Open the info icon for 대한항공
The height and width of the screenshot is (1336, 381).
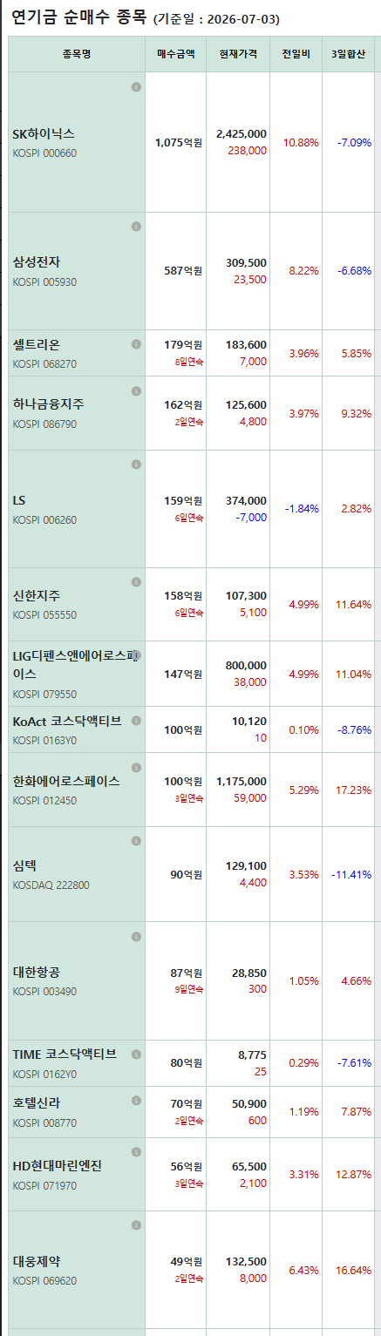pyautogui.click(x=136, y=937)
